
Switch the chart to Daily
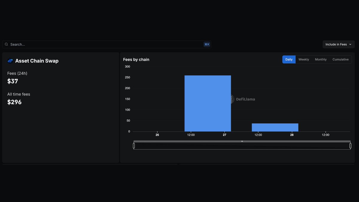pyautogui.click(x=289, y=60)
